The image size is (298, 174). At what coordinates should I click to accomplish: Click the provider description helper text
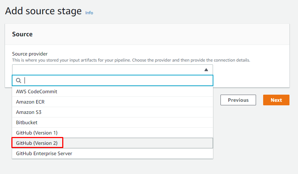point(131,60)
